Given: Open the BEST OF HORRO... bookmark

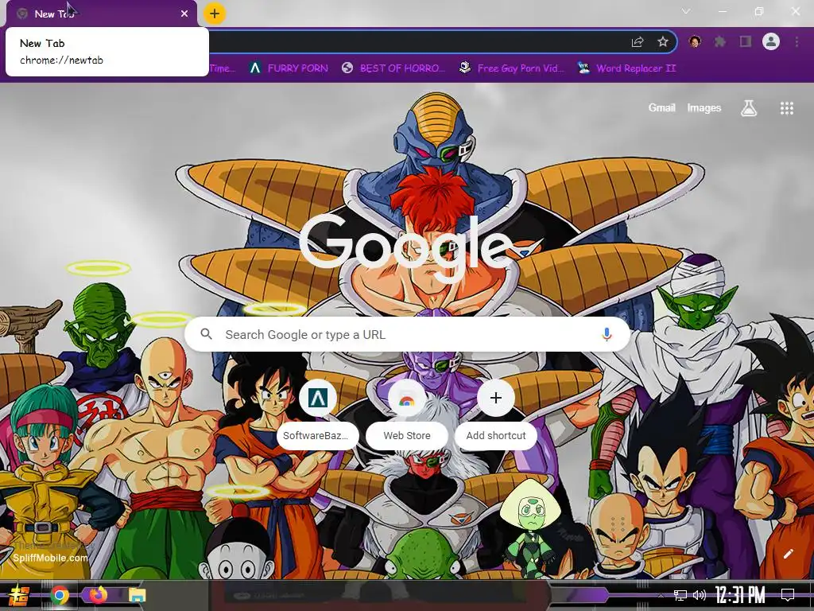Looking at the screenshot, I should [394, 68].
